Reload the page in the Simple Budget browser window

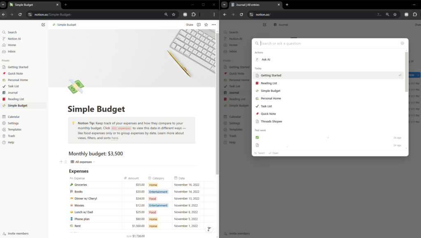(x=20, y=14)
